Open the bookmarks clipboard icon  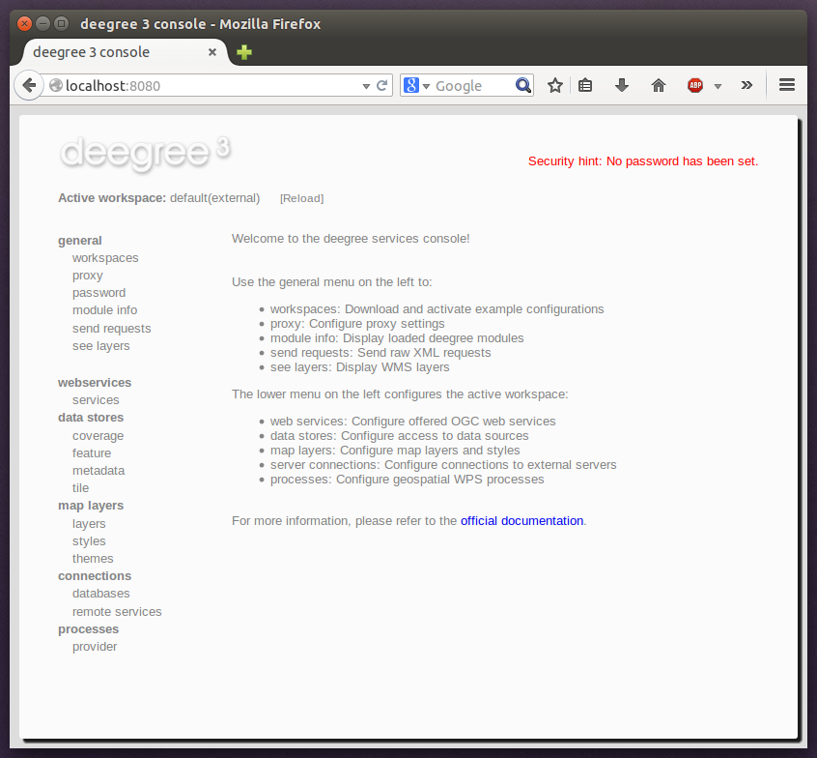click(x=585, y=85)
